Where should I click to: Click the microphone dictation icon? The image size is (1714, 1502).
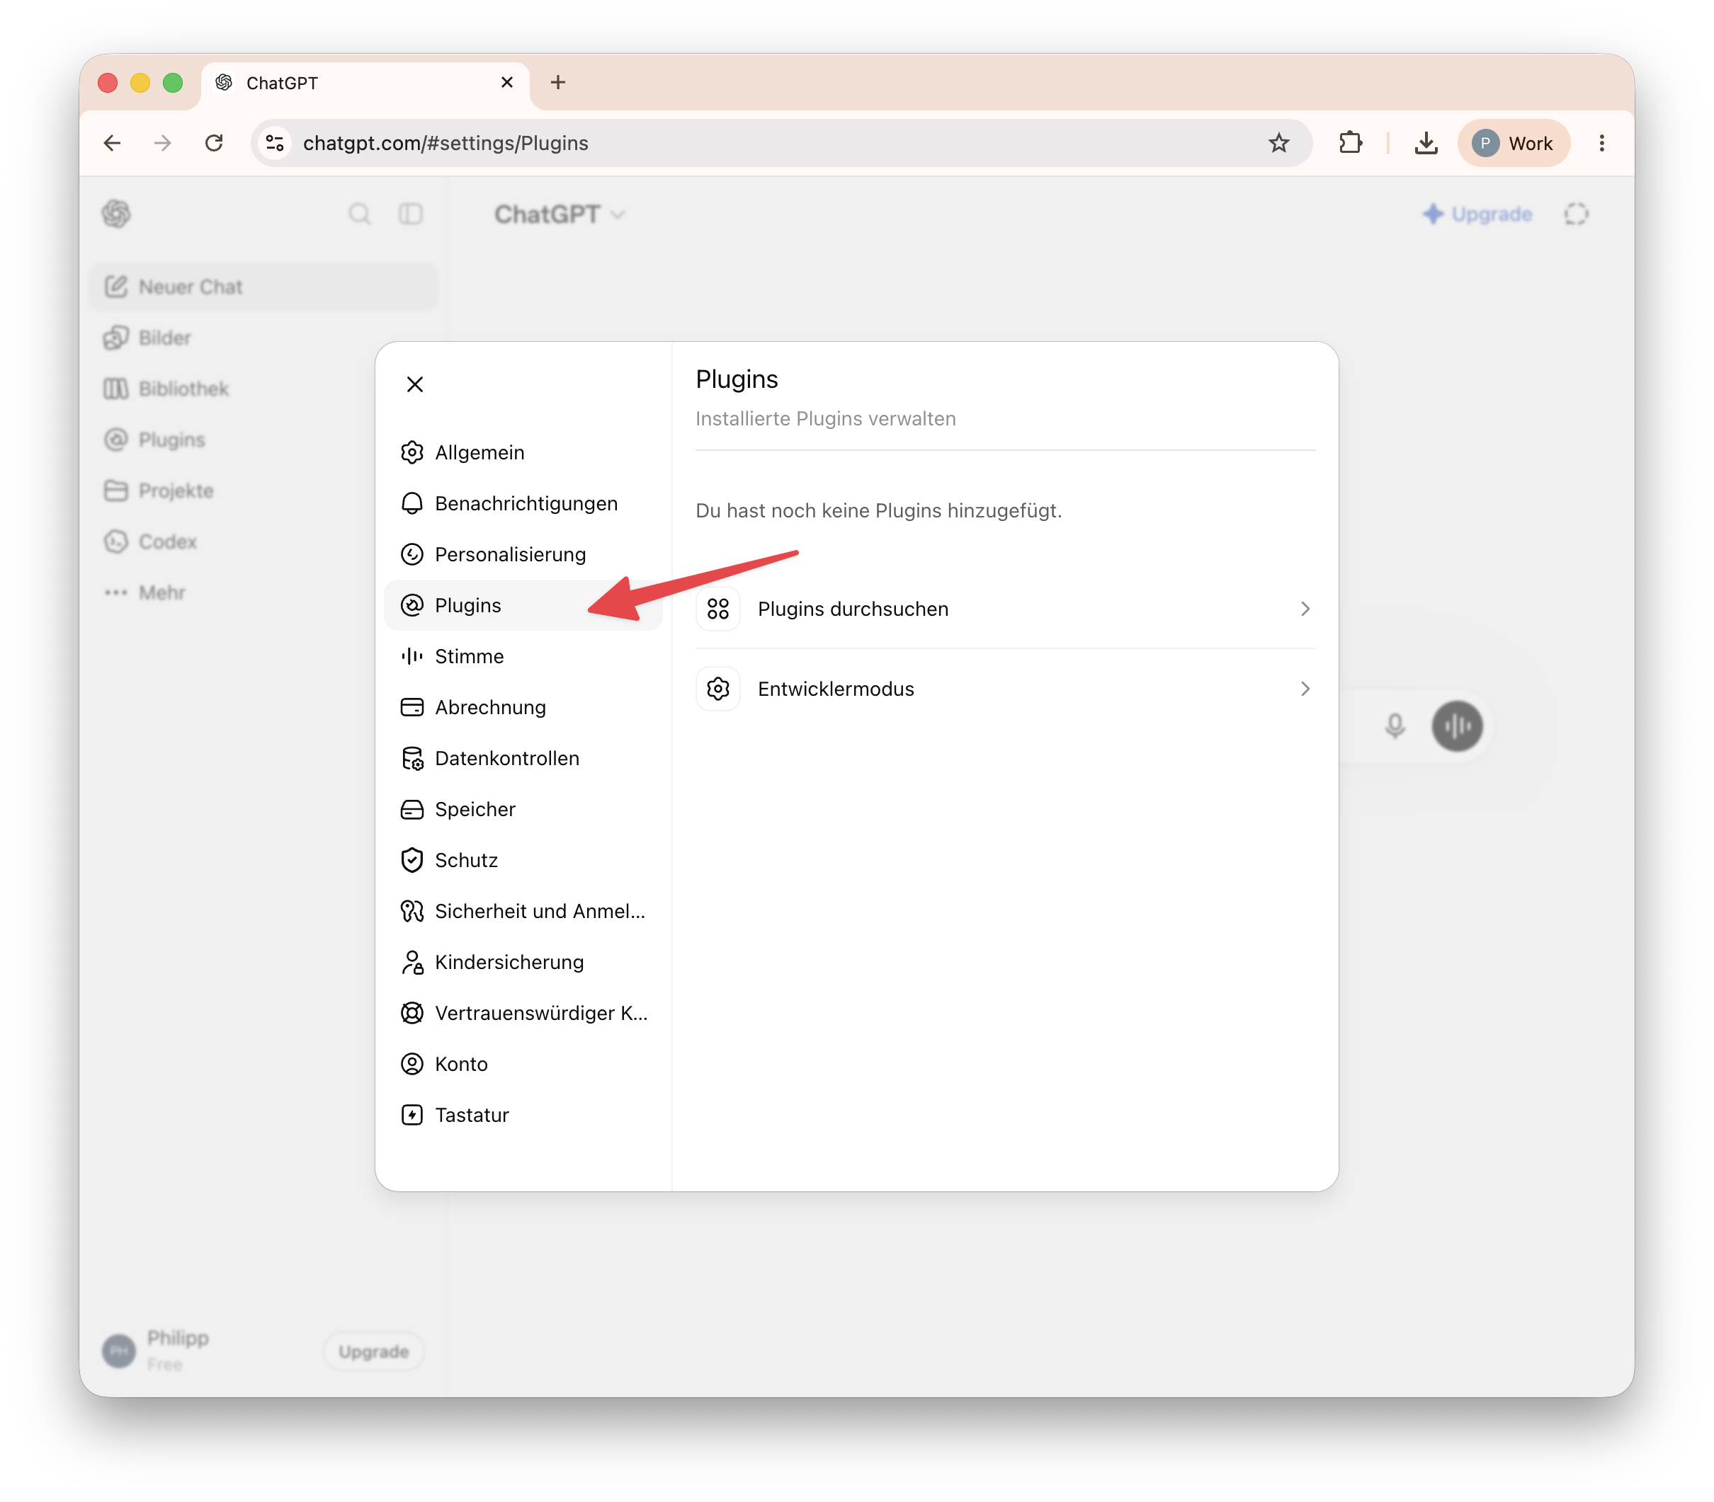coord(1395,726)
